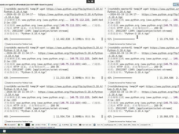
Task: Click scroll-down arrow of k8s-master03 terminal
Action: point(105,80)
